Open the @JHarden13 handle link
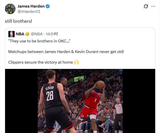 click(29, 11)
